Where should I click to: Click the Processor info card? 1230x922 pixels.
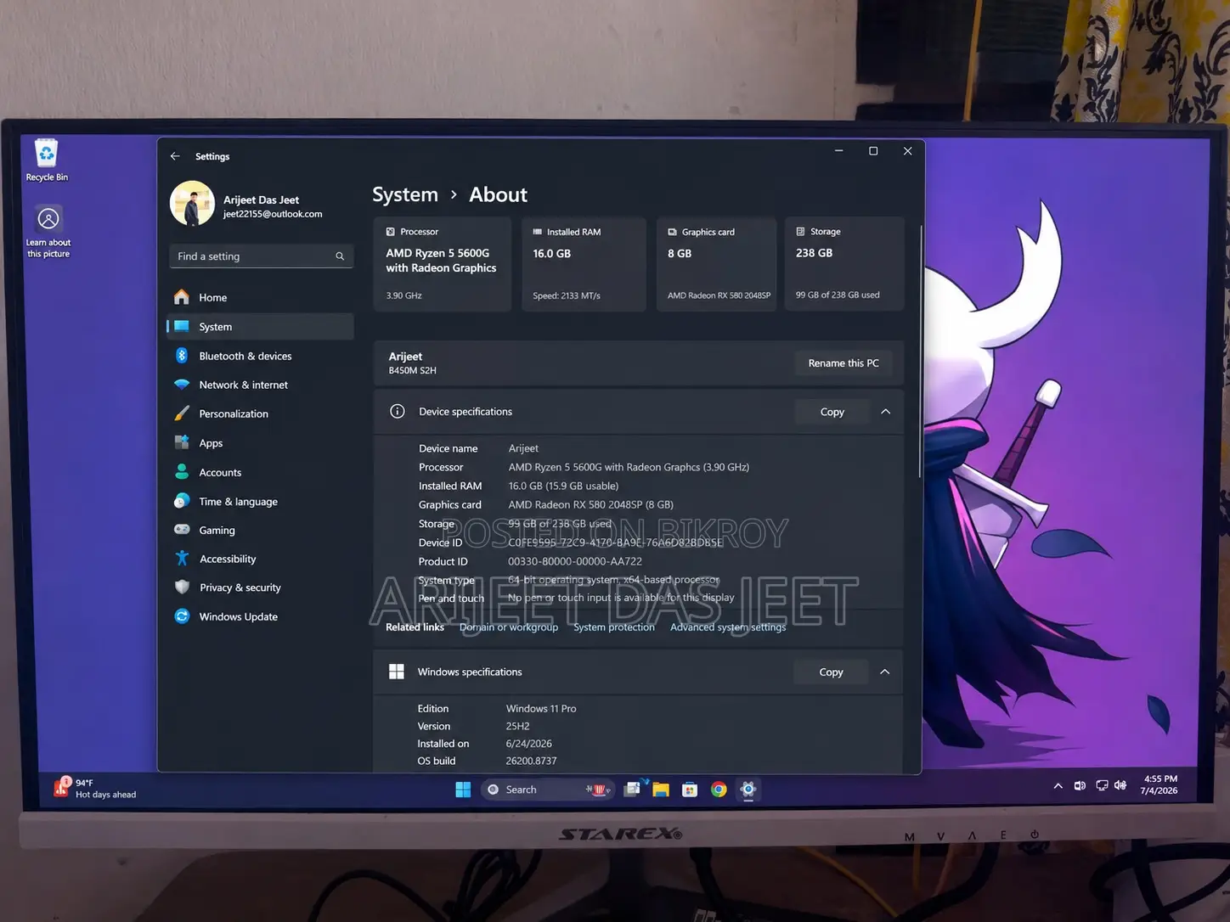(442, 264)
